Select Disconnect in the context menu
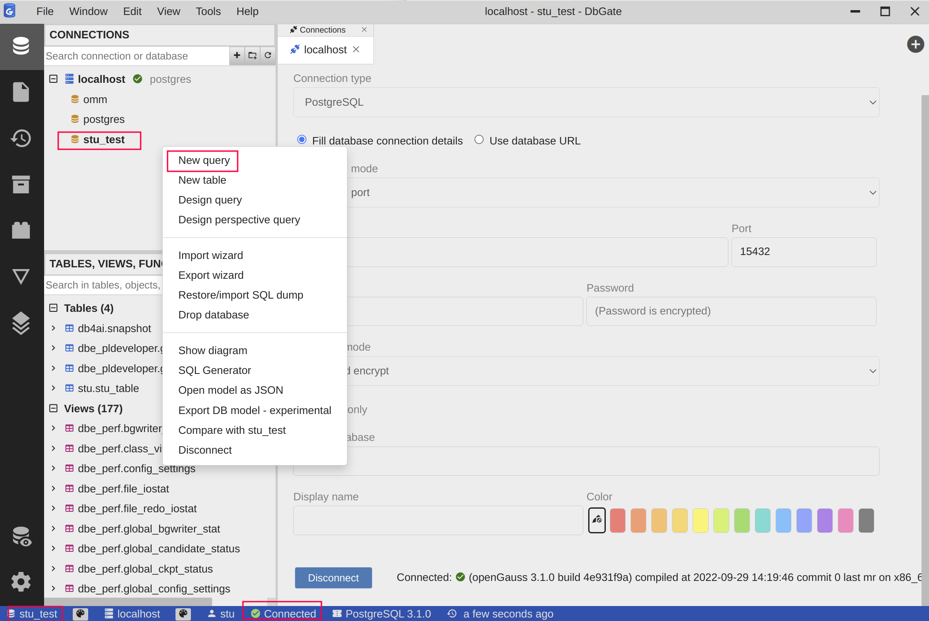Image resolution: width=929 pixels, height=621 pixels. coord(255,450)
